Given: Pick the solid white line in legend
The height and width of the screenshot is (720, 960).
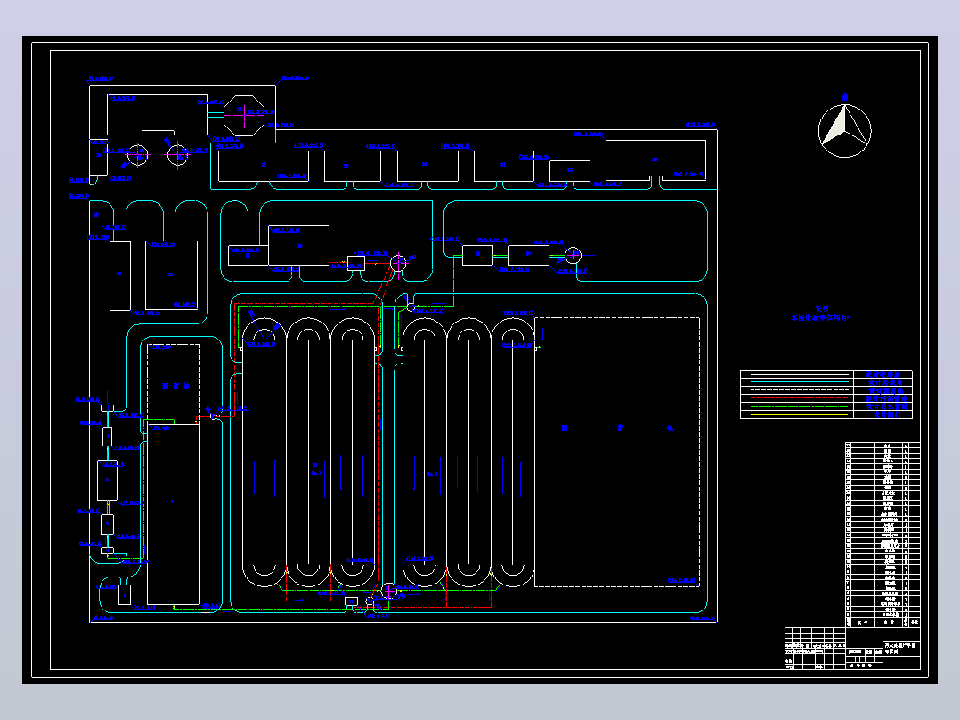Looking at the screenshot, I should pyautogui.click(x=800, y=374).
